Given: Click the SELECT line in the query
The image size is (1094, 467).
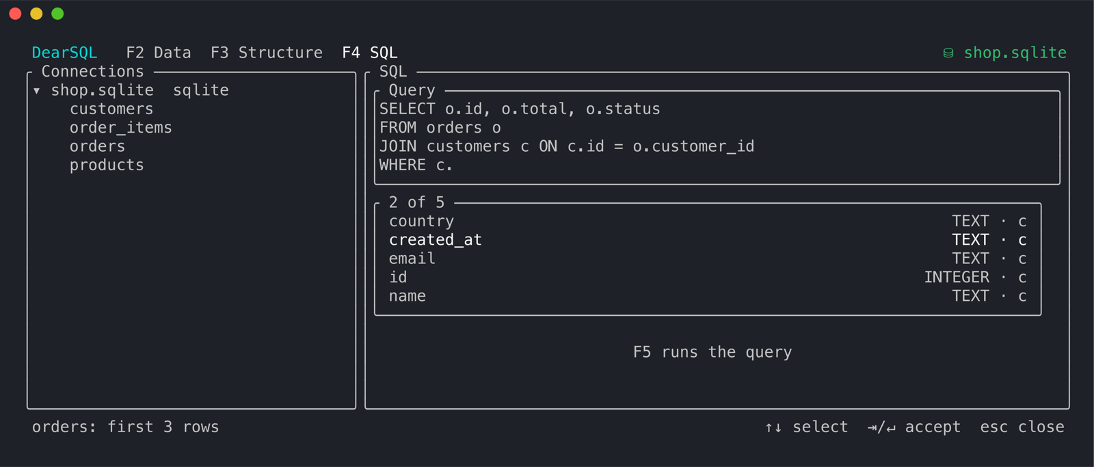Looking at the screenshot, I should tap(520, 109).
